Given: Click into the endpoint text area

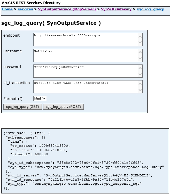Looking at the screenshot, I should coord(85,39).
